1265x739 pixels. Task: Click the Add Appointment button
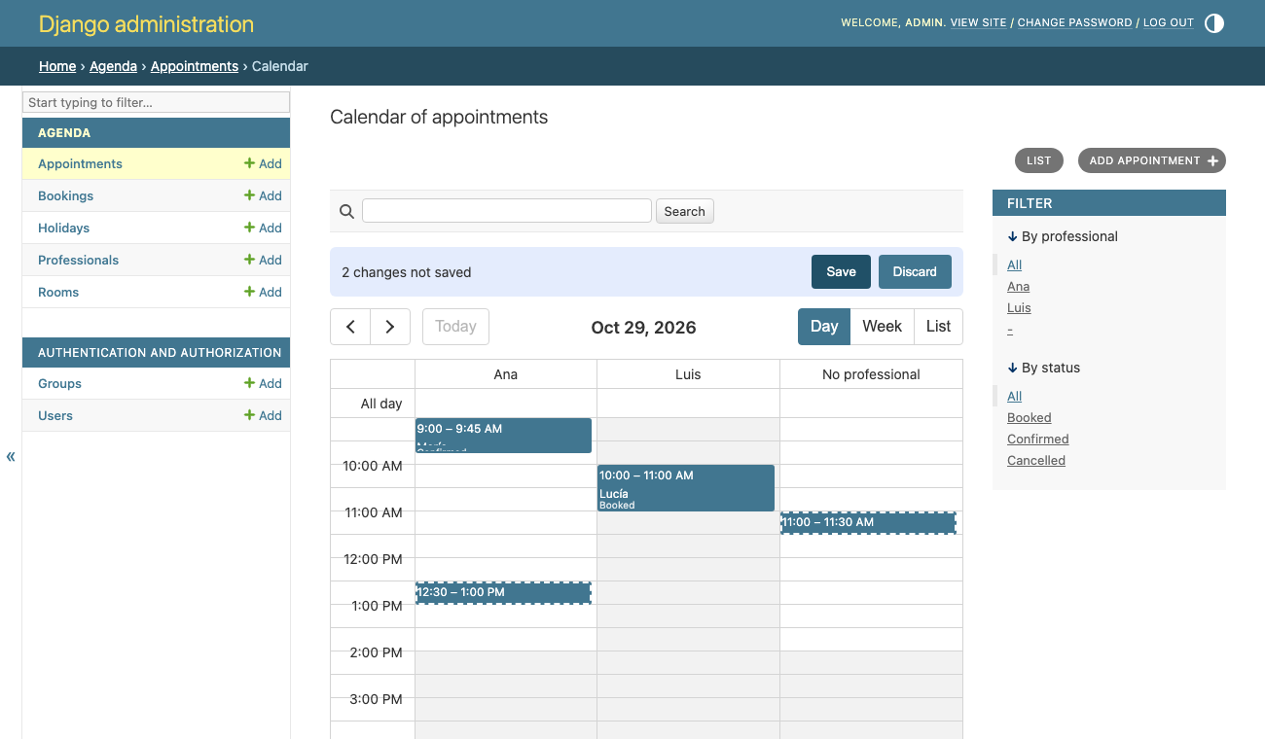1152,160
